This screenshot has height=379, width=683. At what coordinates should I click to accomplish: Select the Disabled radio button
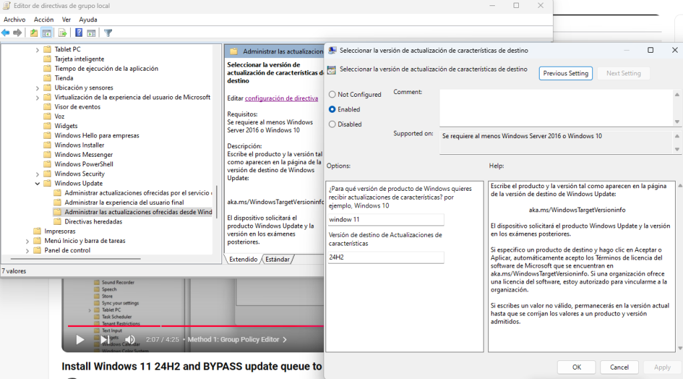332,124
